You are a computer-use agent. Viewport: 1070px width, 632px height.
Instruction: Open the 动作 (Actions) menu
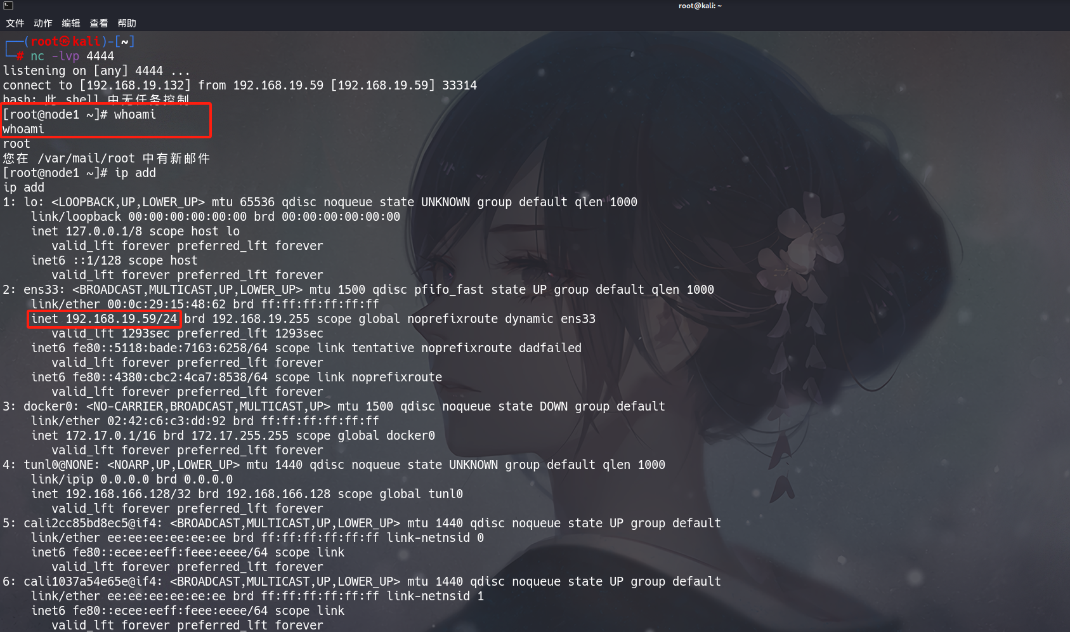(x=43, y=23)
